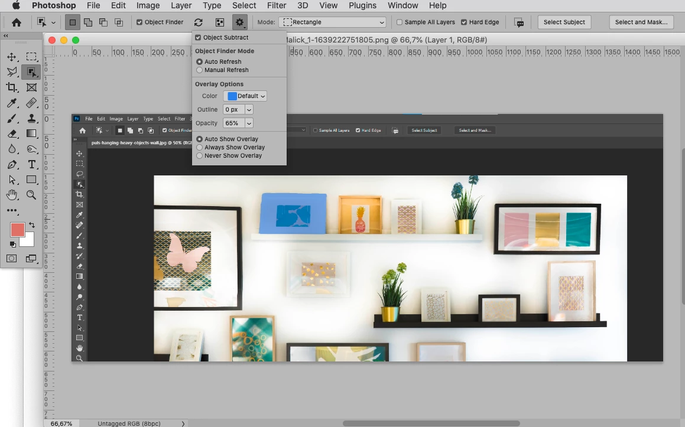The height and width of the screenshot is (427, 685).
Task: Open the Apple menu
Action: point(16,6)
